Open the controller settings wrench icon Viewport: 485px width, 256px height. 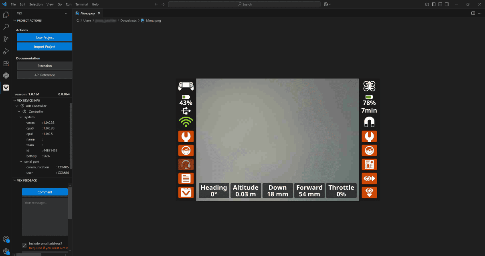186,136
